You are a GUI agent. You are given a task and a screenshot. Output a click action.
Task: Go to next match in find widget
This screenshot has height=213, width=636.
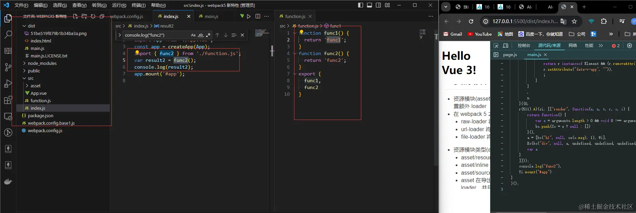point(225,35)
